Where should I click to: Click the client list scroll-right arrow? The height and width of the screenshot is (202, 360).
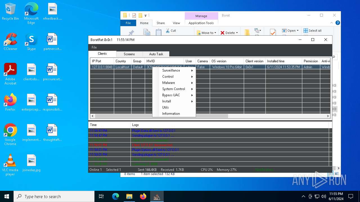(328, 116)
